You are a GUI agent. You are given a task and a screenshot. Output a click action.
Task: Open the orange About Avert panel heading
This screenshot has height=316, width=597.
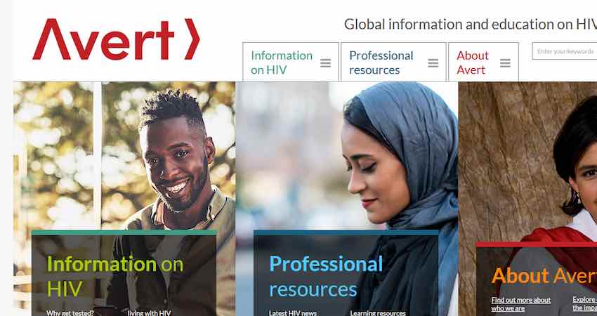click(x=544, y=276)
